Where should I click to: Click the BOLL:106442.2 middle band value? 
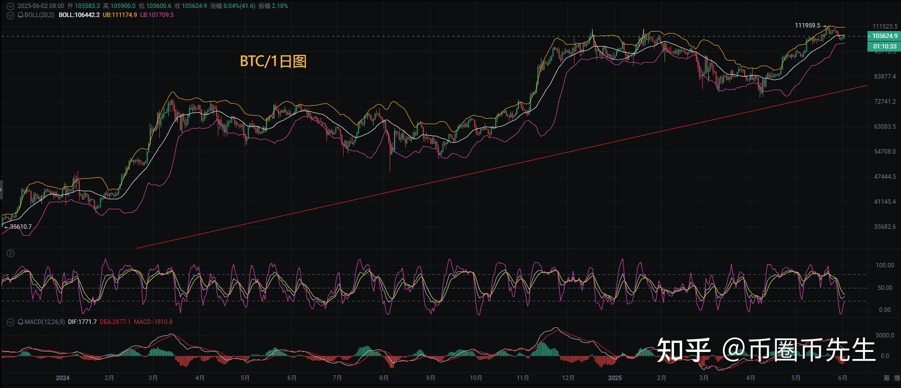click(79, 15)
